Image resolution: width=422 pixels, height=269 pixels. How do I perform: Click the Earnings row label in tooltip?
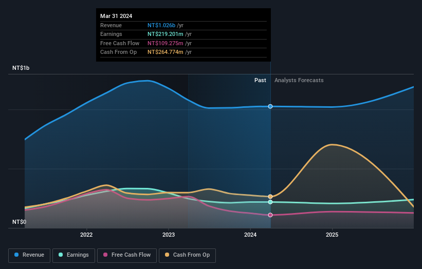tap(111, 34)
